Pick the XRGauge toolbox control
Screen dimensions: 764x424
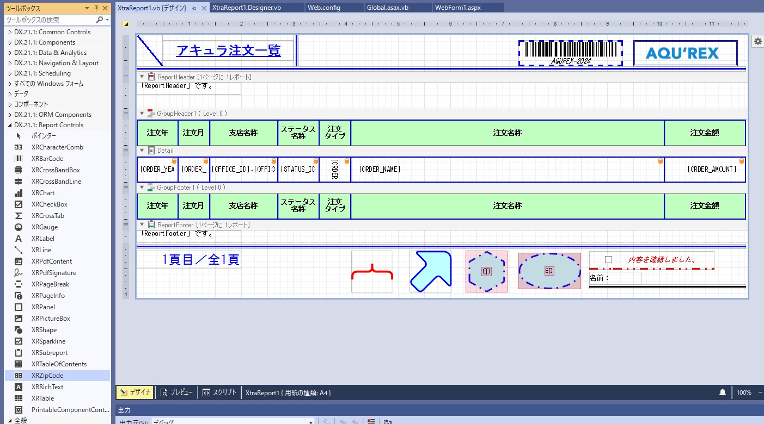pyautogui.click(x=44, y=227)
